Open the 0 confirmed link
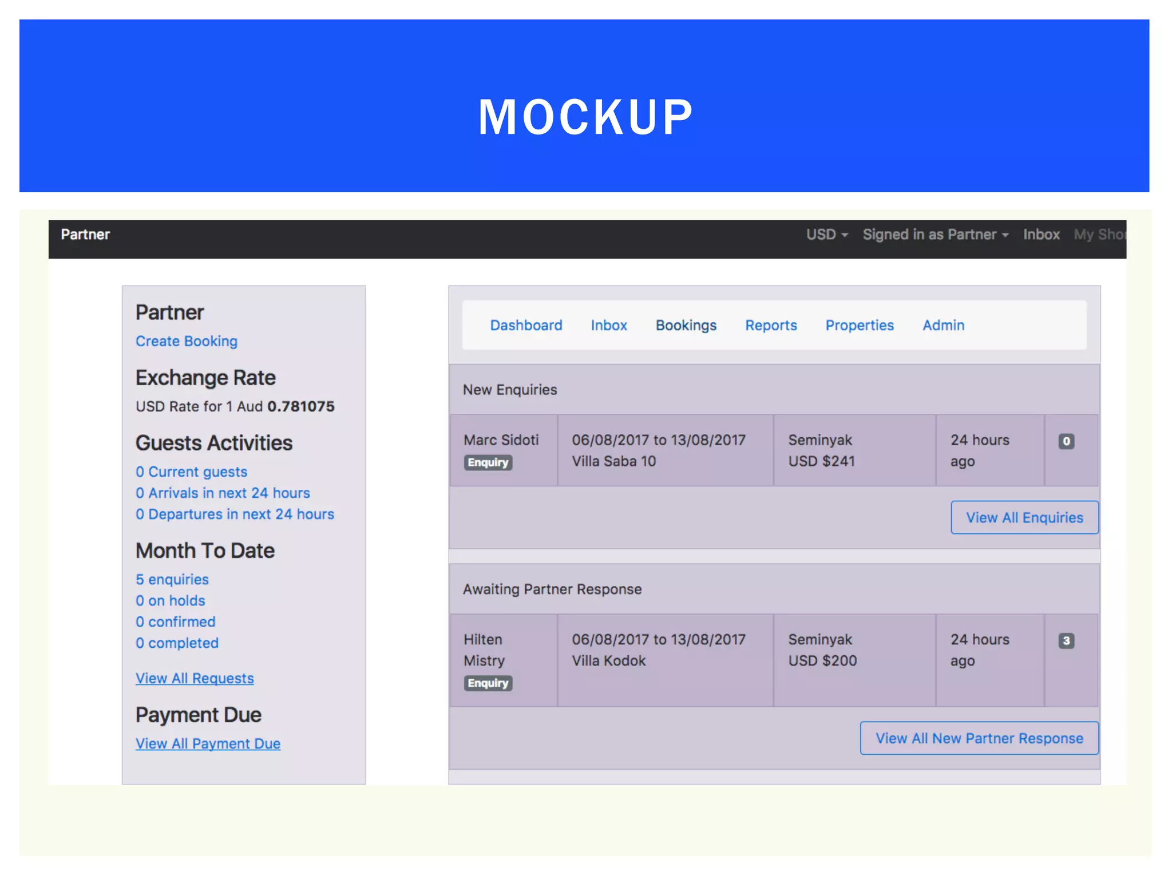The width and height of the screenshot is (1172, 879). (x=176, y=621)
